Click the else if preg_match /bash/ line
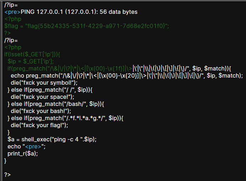This screenshot has width=246, height=181. (x=56, y=104)
